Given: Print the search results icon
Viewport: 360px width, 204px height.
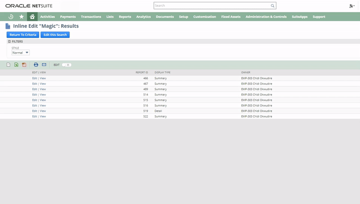Looking at the screenshot, I should 36,65.
